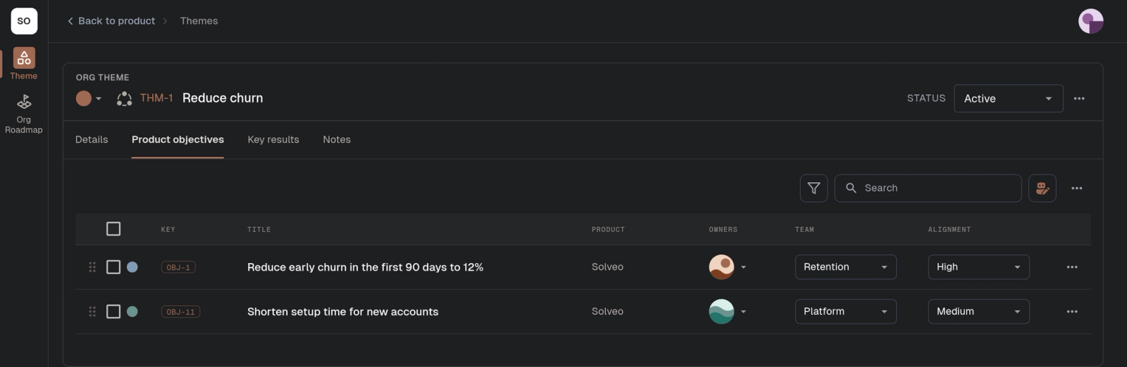Go to Org Roadmap in sidebar
The height and width of the screenshot is (367, 1127).
[24, 114]
